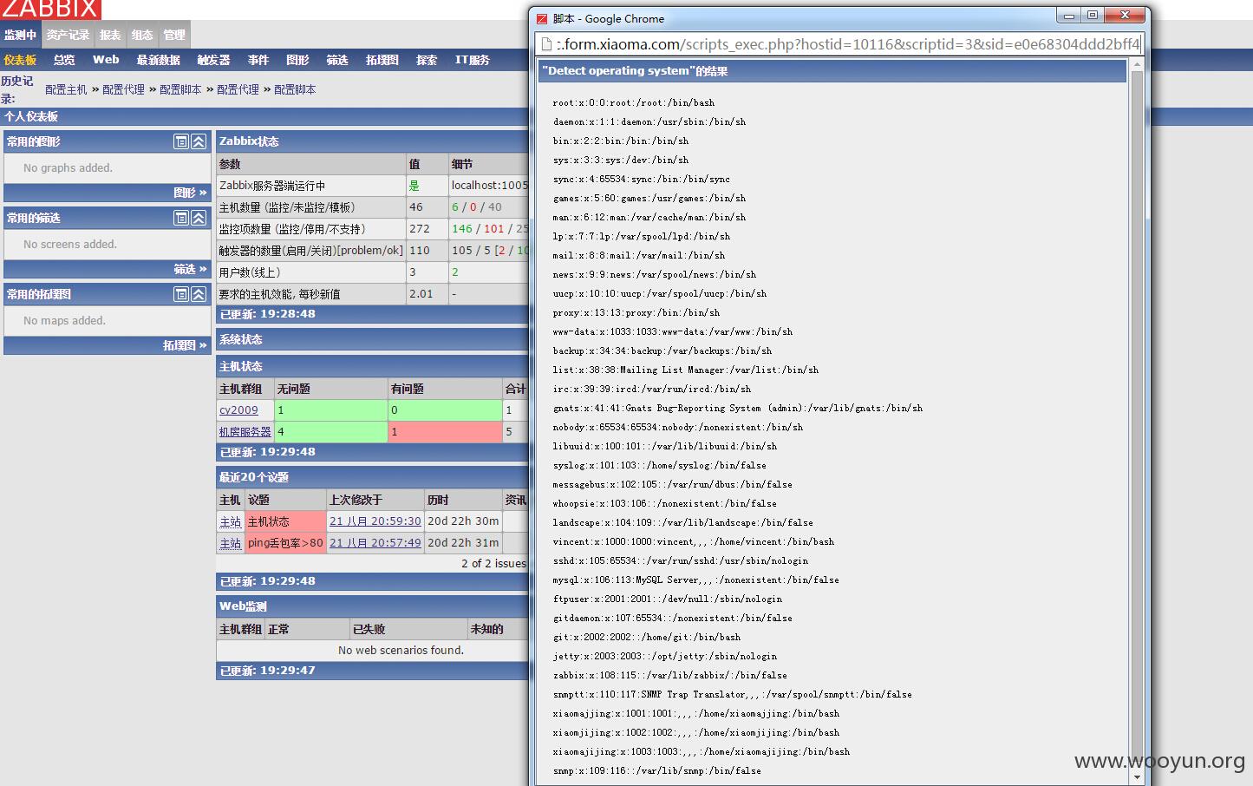This screenshot has width=1253, height=786.
Task: Click 'zabbix:x:108:115' output line
Action: pyautogui.click(x=670, y=675)
